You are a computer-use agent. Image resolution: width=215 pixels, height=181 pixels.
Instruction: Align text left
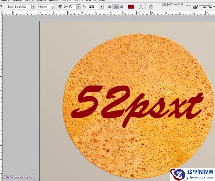pos(110,6)
